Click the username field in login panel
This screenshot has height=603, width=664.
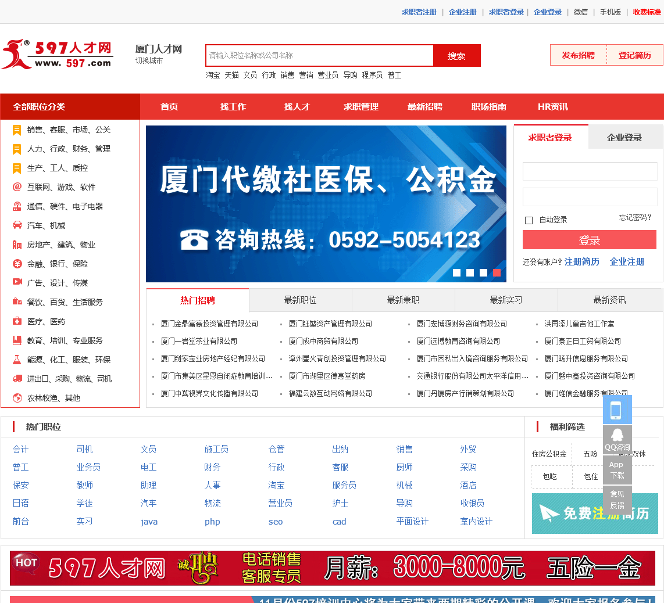coord(590,171)
